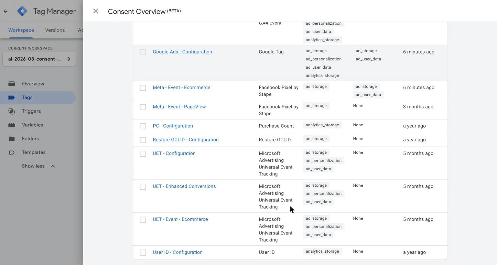Tick checkbox for Meta - Event - PageView

pyautogui.click(x=143, y=107)
